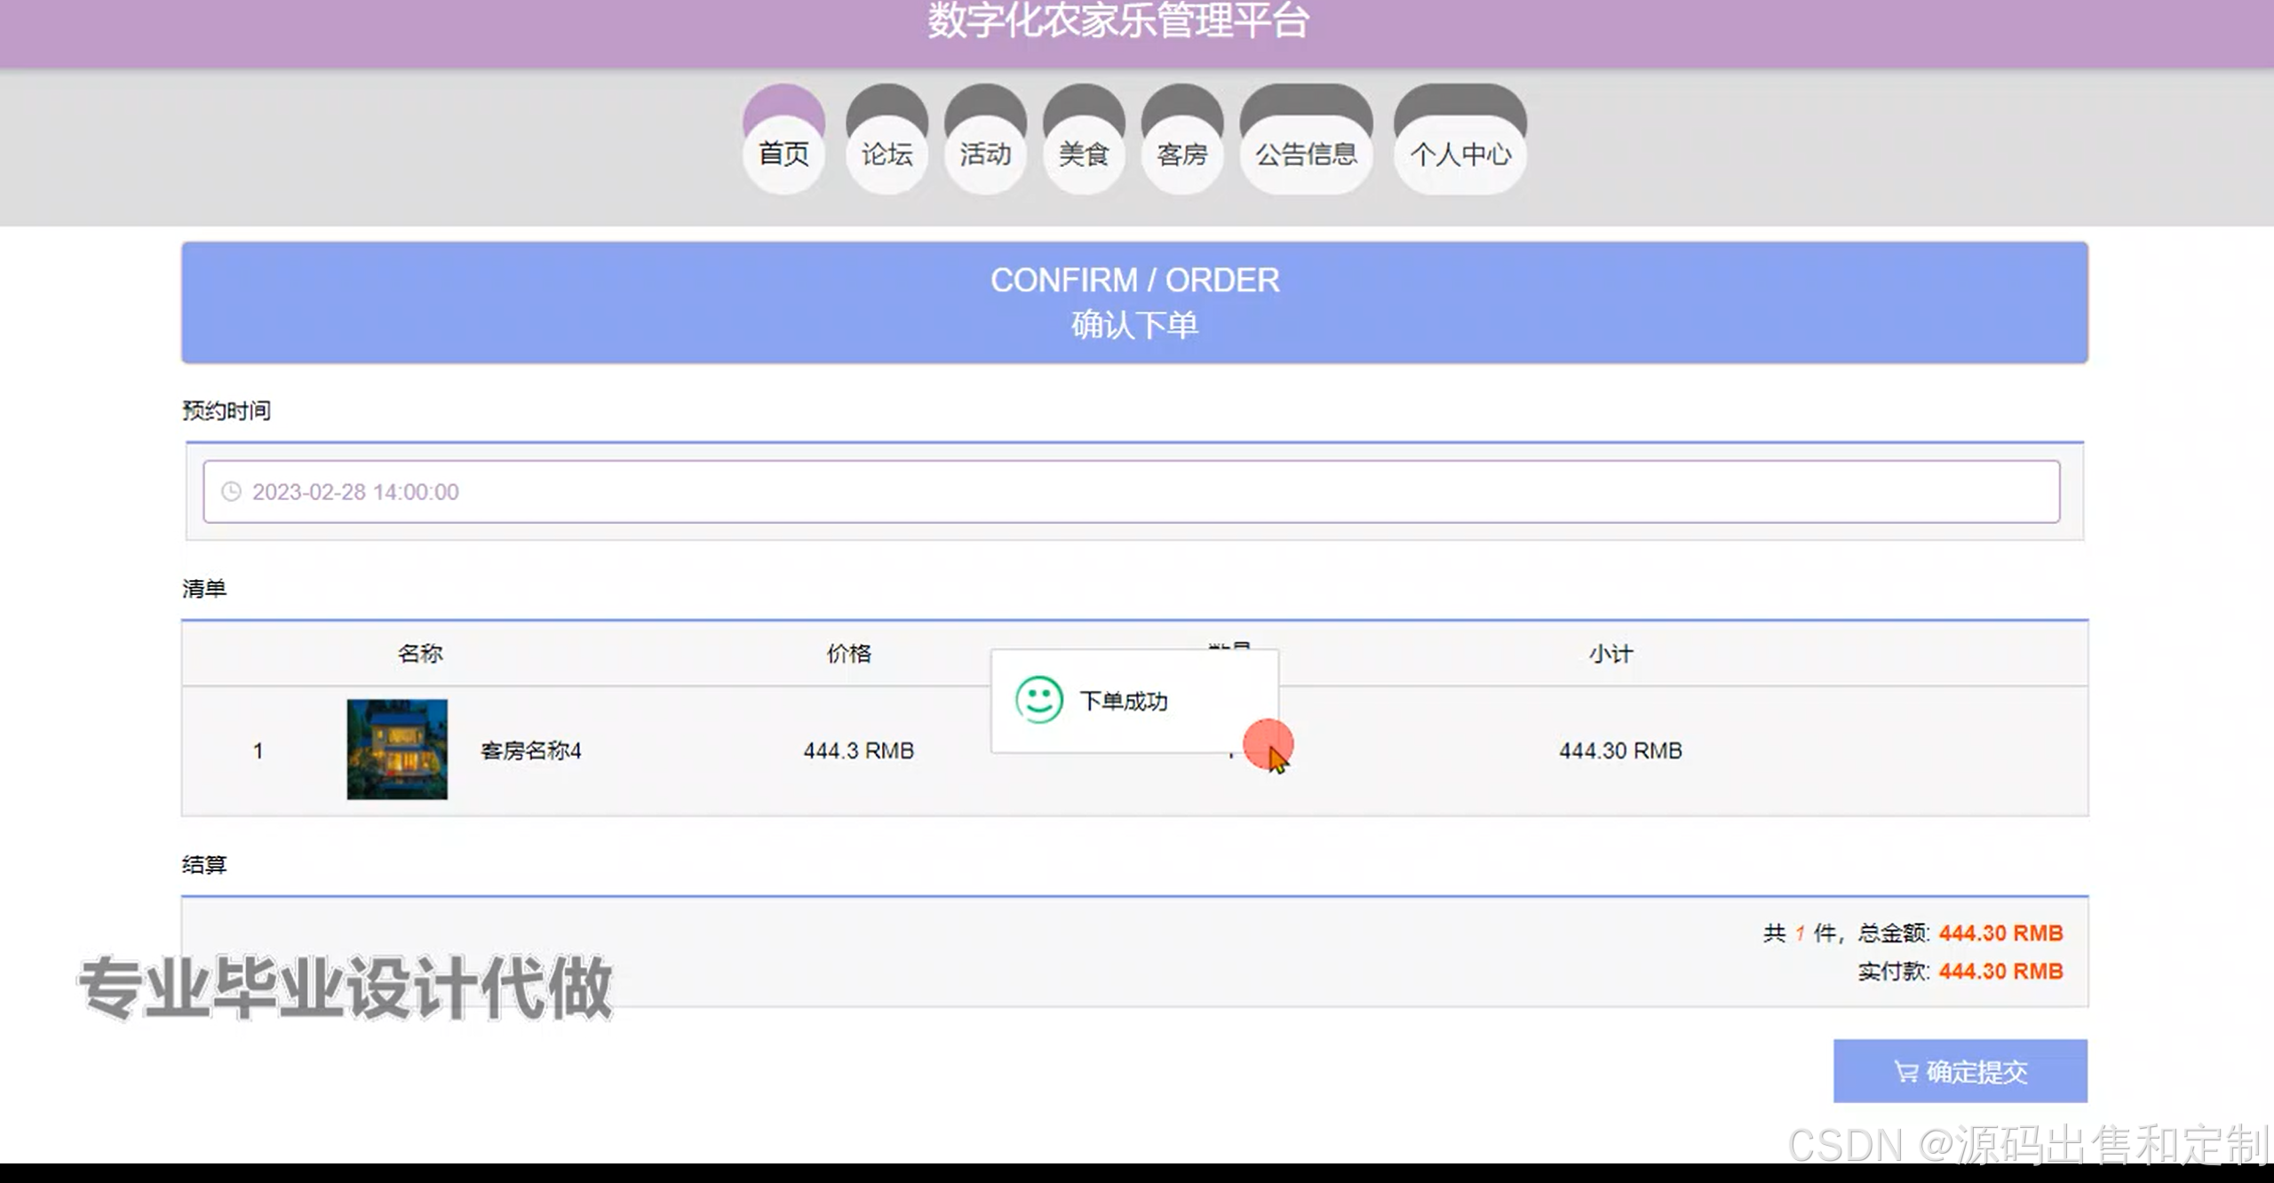
Task: Switch to the 活动 tab
Action: point(985,154)
